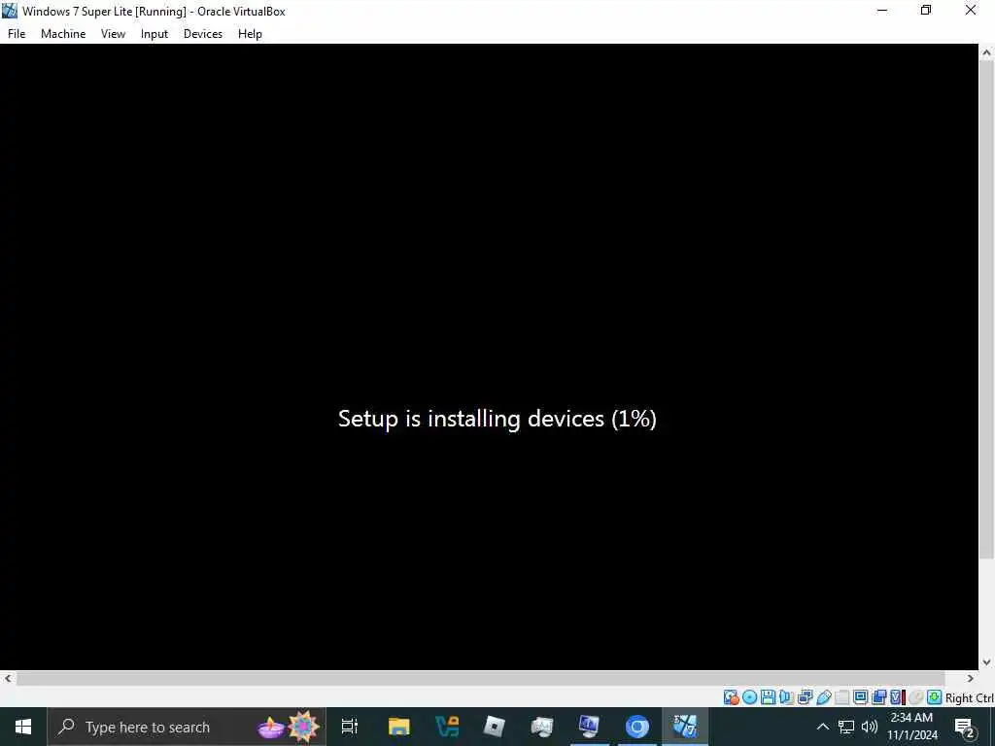Click the display monitor status icon
The width and height of the screenshot is (995, 746).
tap(861, 697)
